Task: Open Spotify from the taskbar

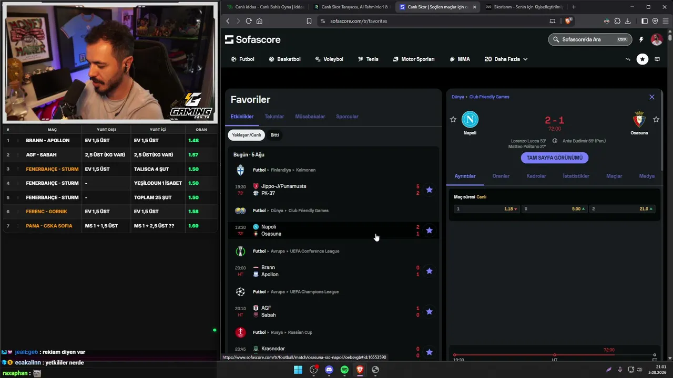Action: 344,370
